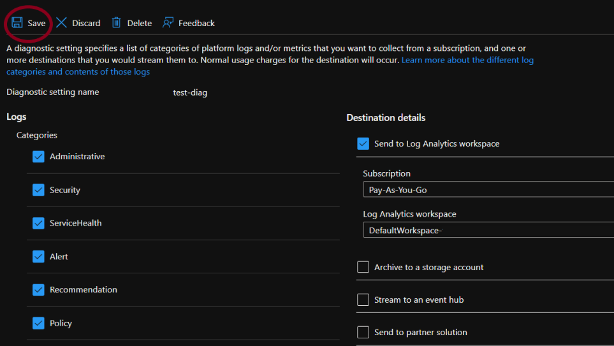The image size is (614, 346).
Task: Uncheck the Administrative log category
Action: (x=38, y=157)
